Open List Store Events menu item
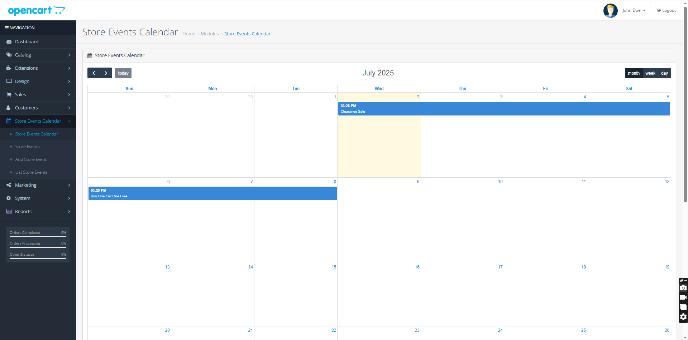This screenshot has width=688, height=340. (31, 172)
